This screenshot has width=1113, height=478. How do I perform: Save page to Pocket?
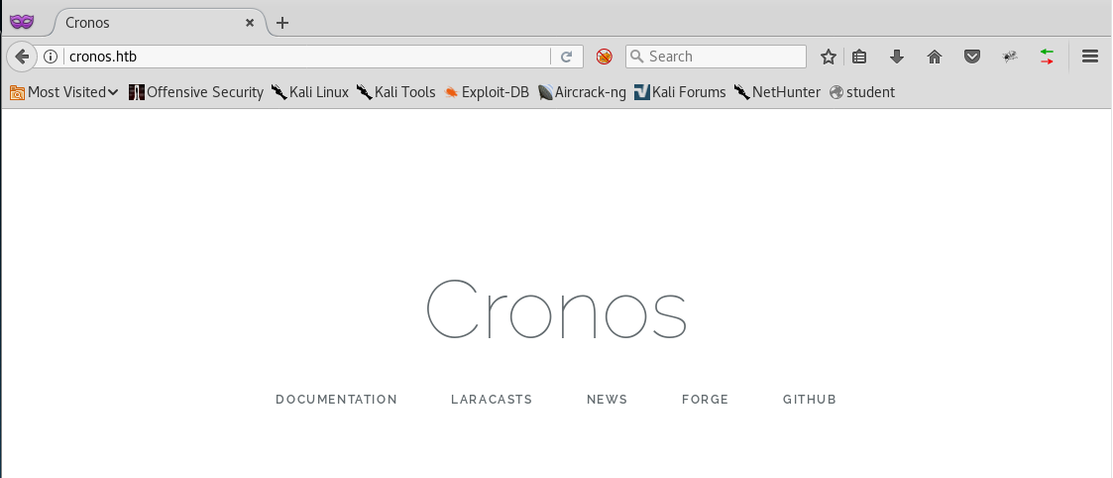click(972, 57)
